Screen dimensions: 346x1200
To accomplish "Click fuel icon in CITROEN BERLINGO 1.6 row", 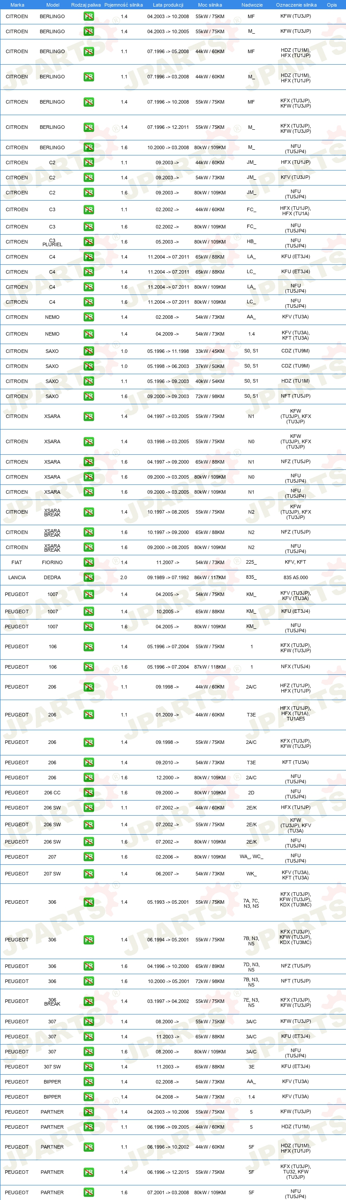I will coord(88,147).
